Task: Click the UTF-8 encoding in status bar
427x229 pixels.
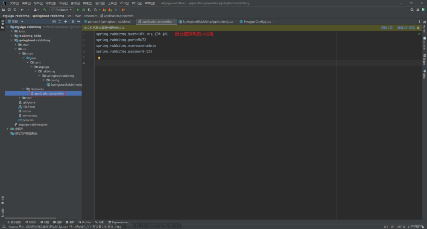Action: 401,227
